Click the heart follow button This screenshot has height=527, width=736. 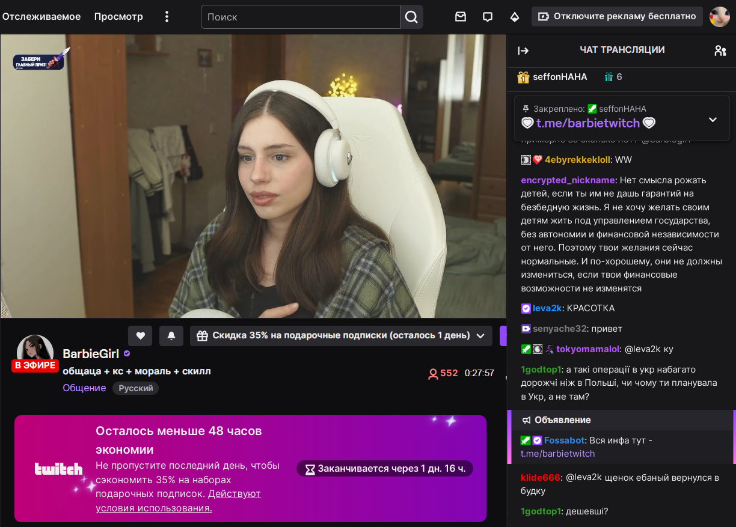pos(140,336)
